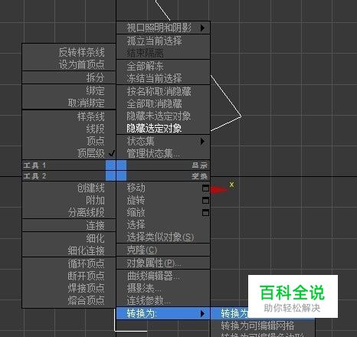
Task: Open 管理状态集... entry
Action: pos(153,153)
